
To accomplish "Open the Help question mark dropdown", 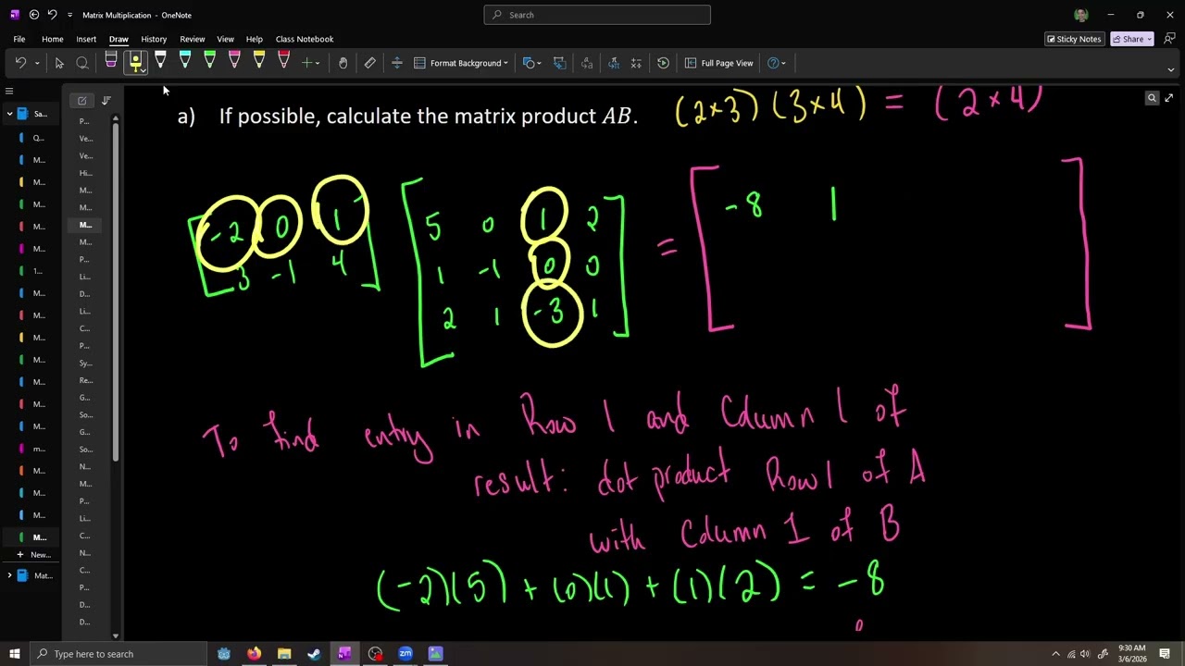I will coord(777,63).
